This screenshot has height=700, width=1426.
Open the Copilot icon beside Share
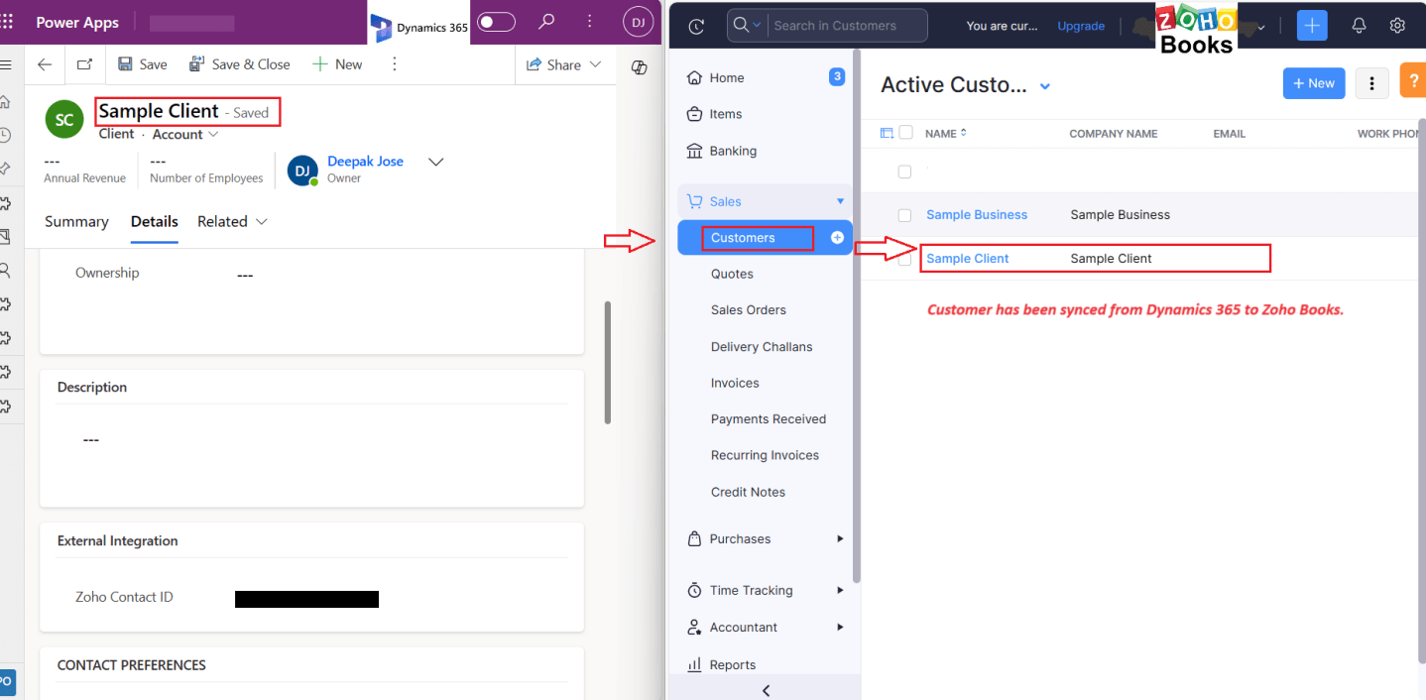[x=640, y=65]
